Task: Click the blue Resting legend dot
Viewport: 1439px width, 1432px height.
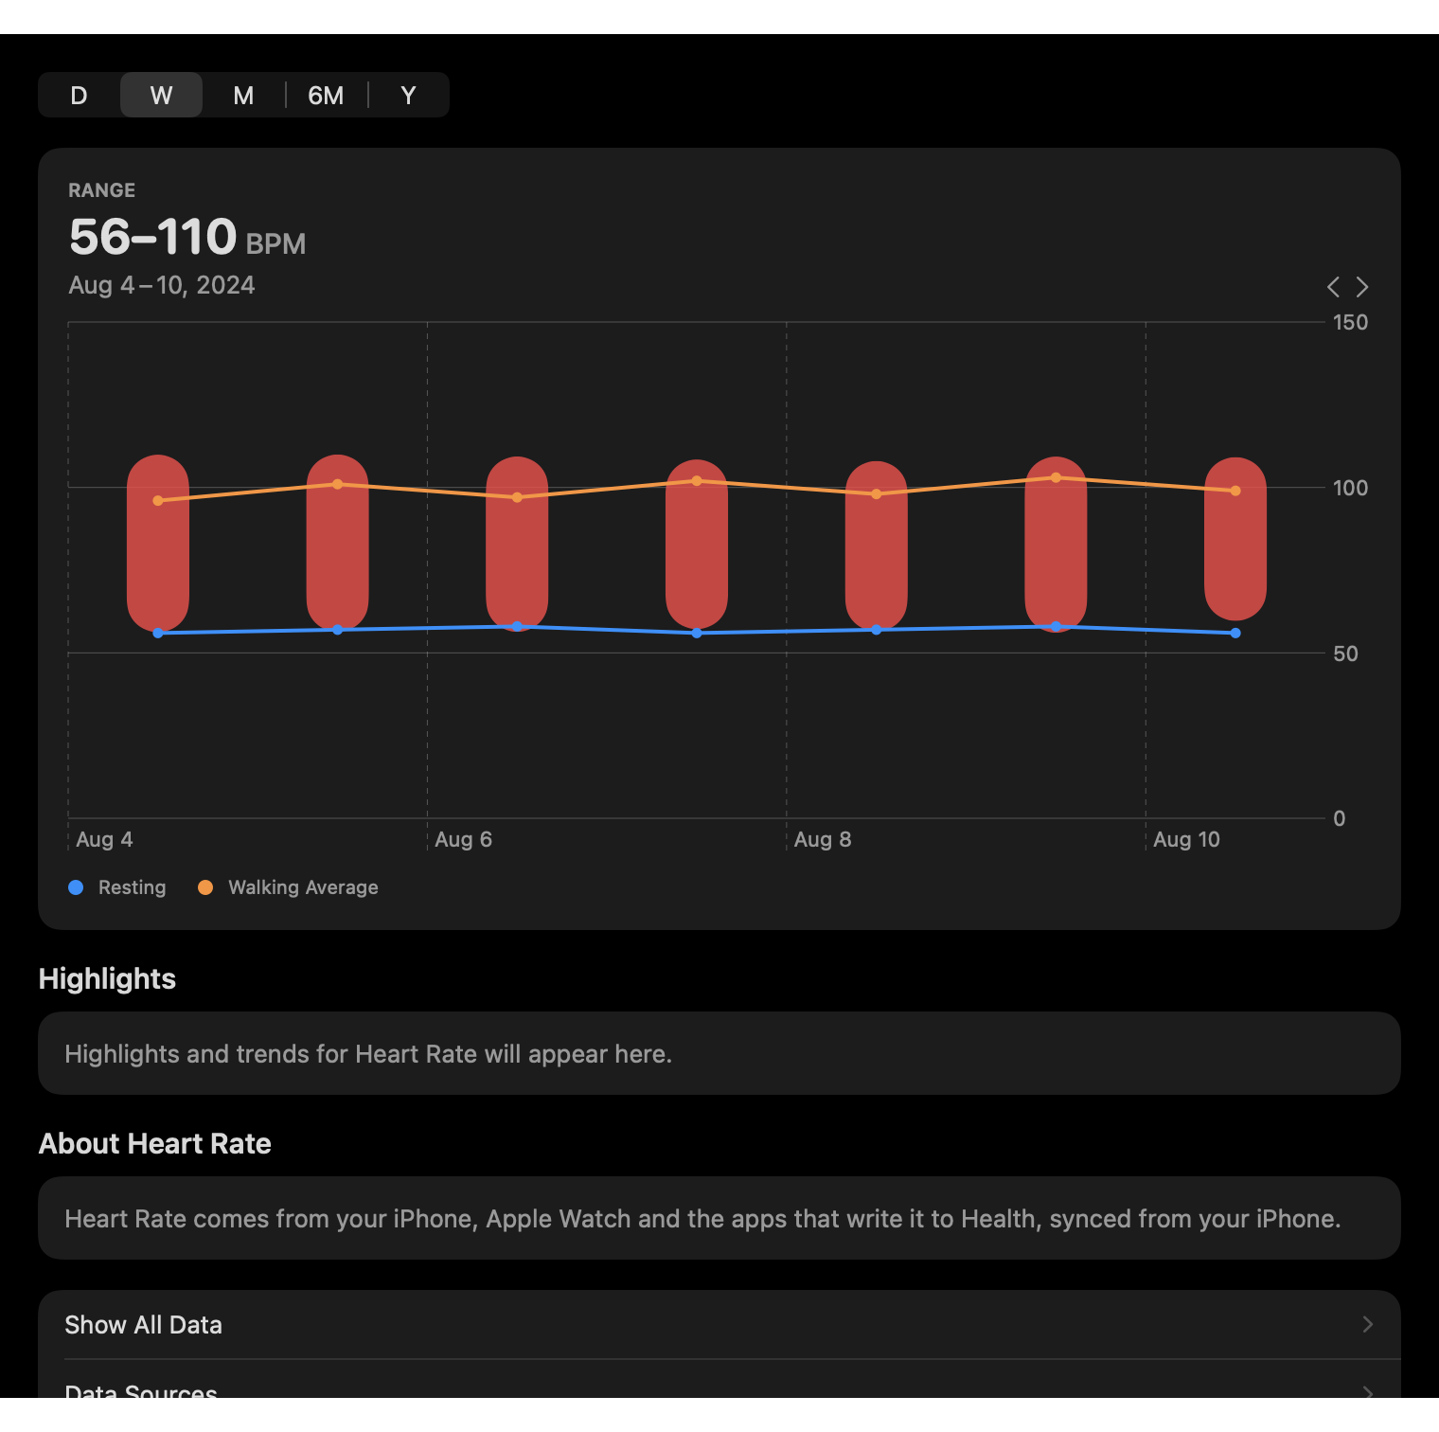Action: pyautogui.click(x=77, y=887)
